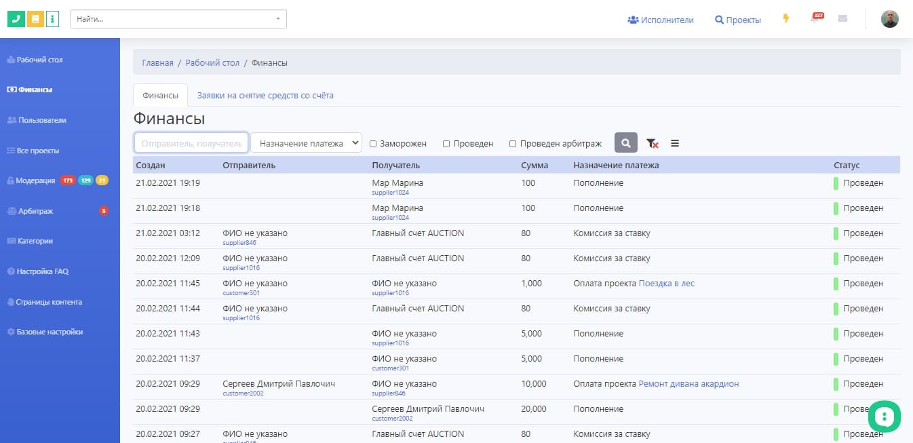Expand the Назначение платежа dropdown
This screenshot has width=913, height=443.
307,143
